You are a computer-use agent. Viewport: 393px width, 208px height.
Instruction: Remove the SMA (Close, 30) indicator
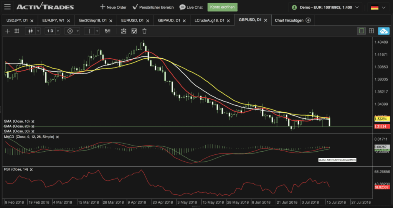tap(33, 131)
